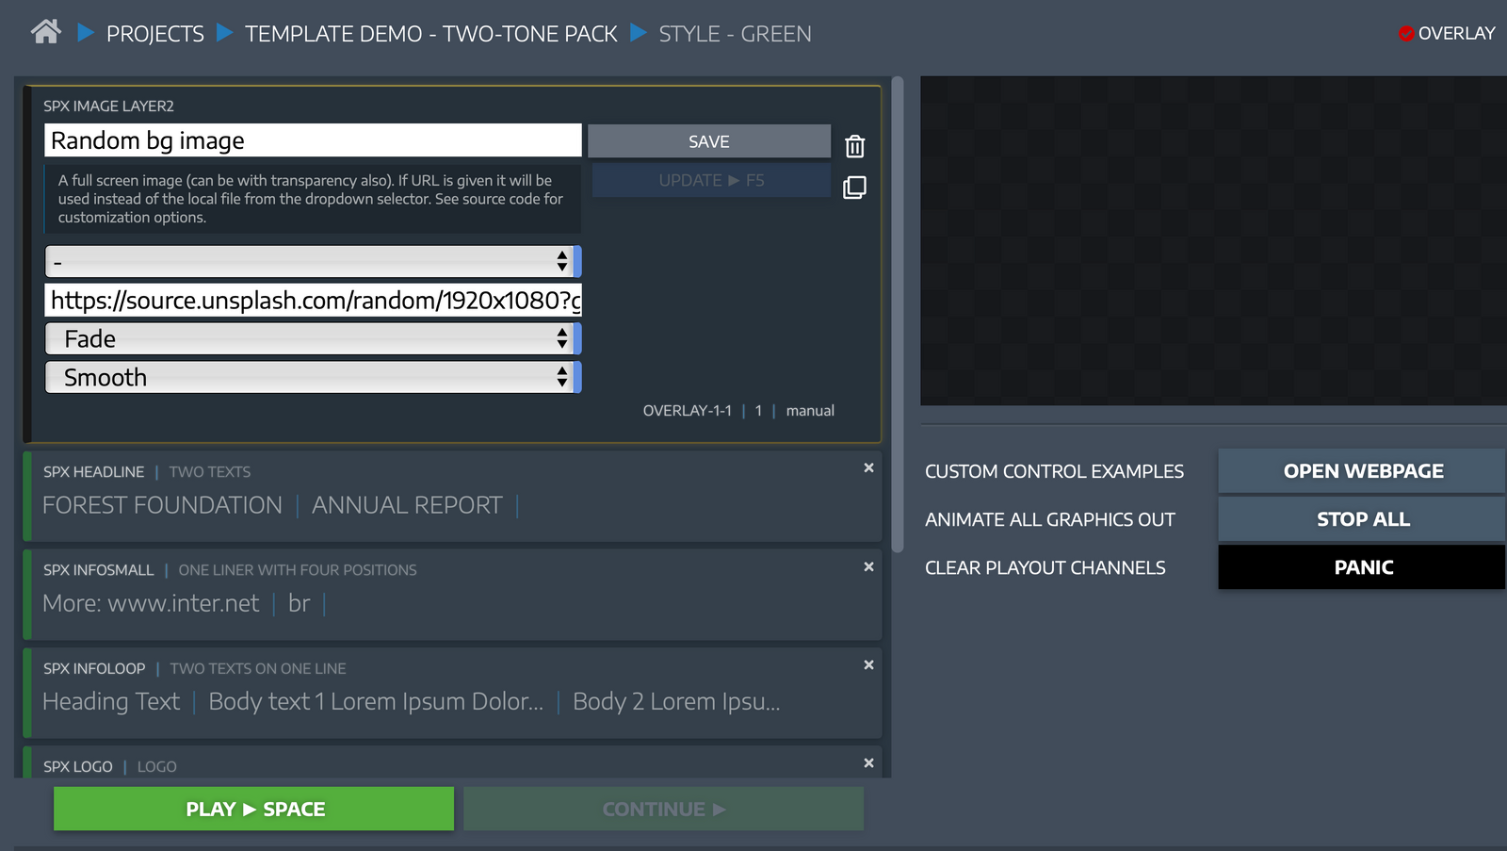This screenshot has height=851, width=1507.
Task: Select the SPX INFOSMALL www.inter.net item
Action: [452, 595]
